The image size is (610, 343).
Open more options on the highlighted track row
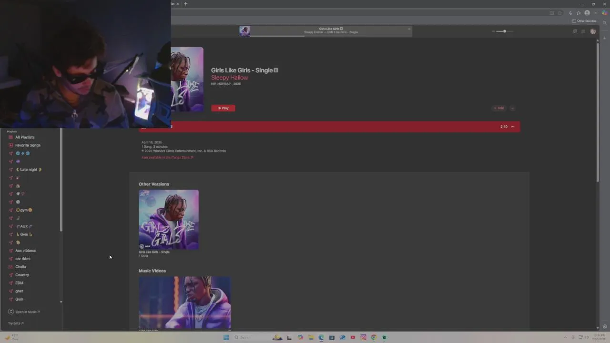[x=513, y=127]
